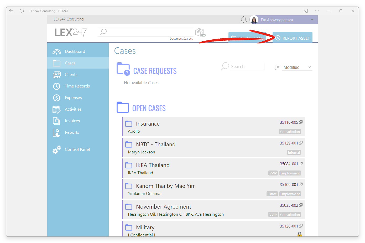The image size is (365, 243).
Task: Click the Estate tag on Kanom Thai case
Action: (272, 194)
